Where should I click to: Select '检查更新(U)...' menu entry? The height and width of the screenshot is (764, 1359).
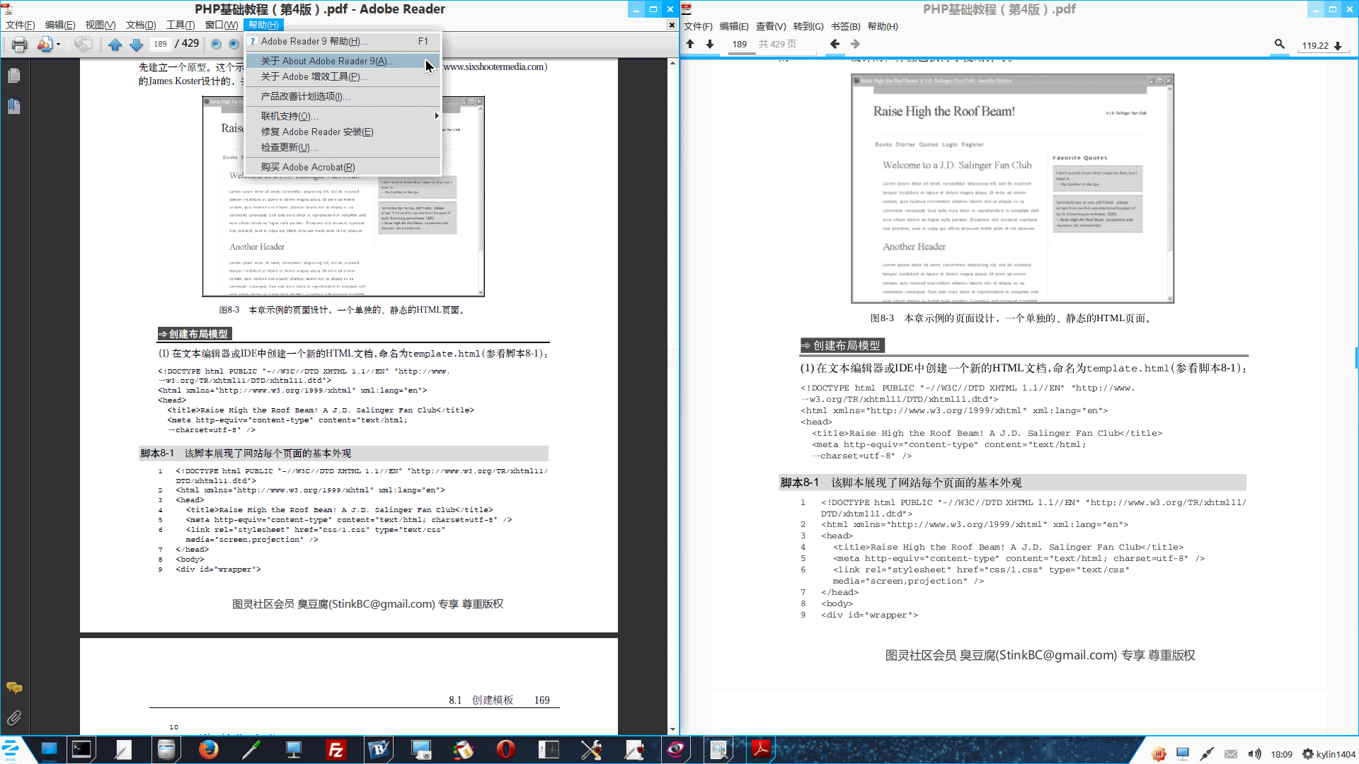(x=343, y=147)
